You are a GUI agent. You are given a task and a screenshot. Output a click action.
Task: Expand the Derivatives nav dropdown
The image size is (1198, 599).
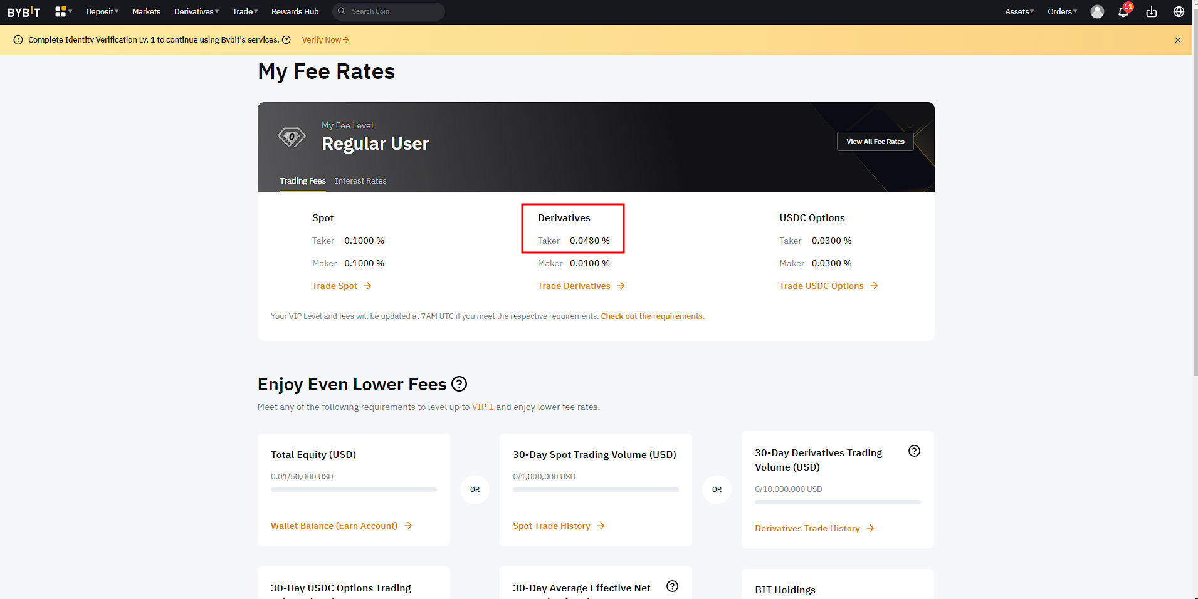197,12
